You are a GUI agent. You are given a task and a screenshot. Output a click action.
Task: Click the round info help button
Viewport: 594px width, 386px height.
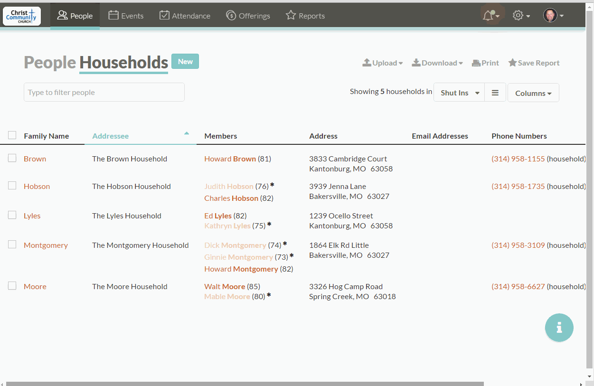point(559,328)
